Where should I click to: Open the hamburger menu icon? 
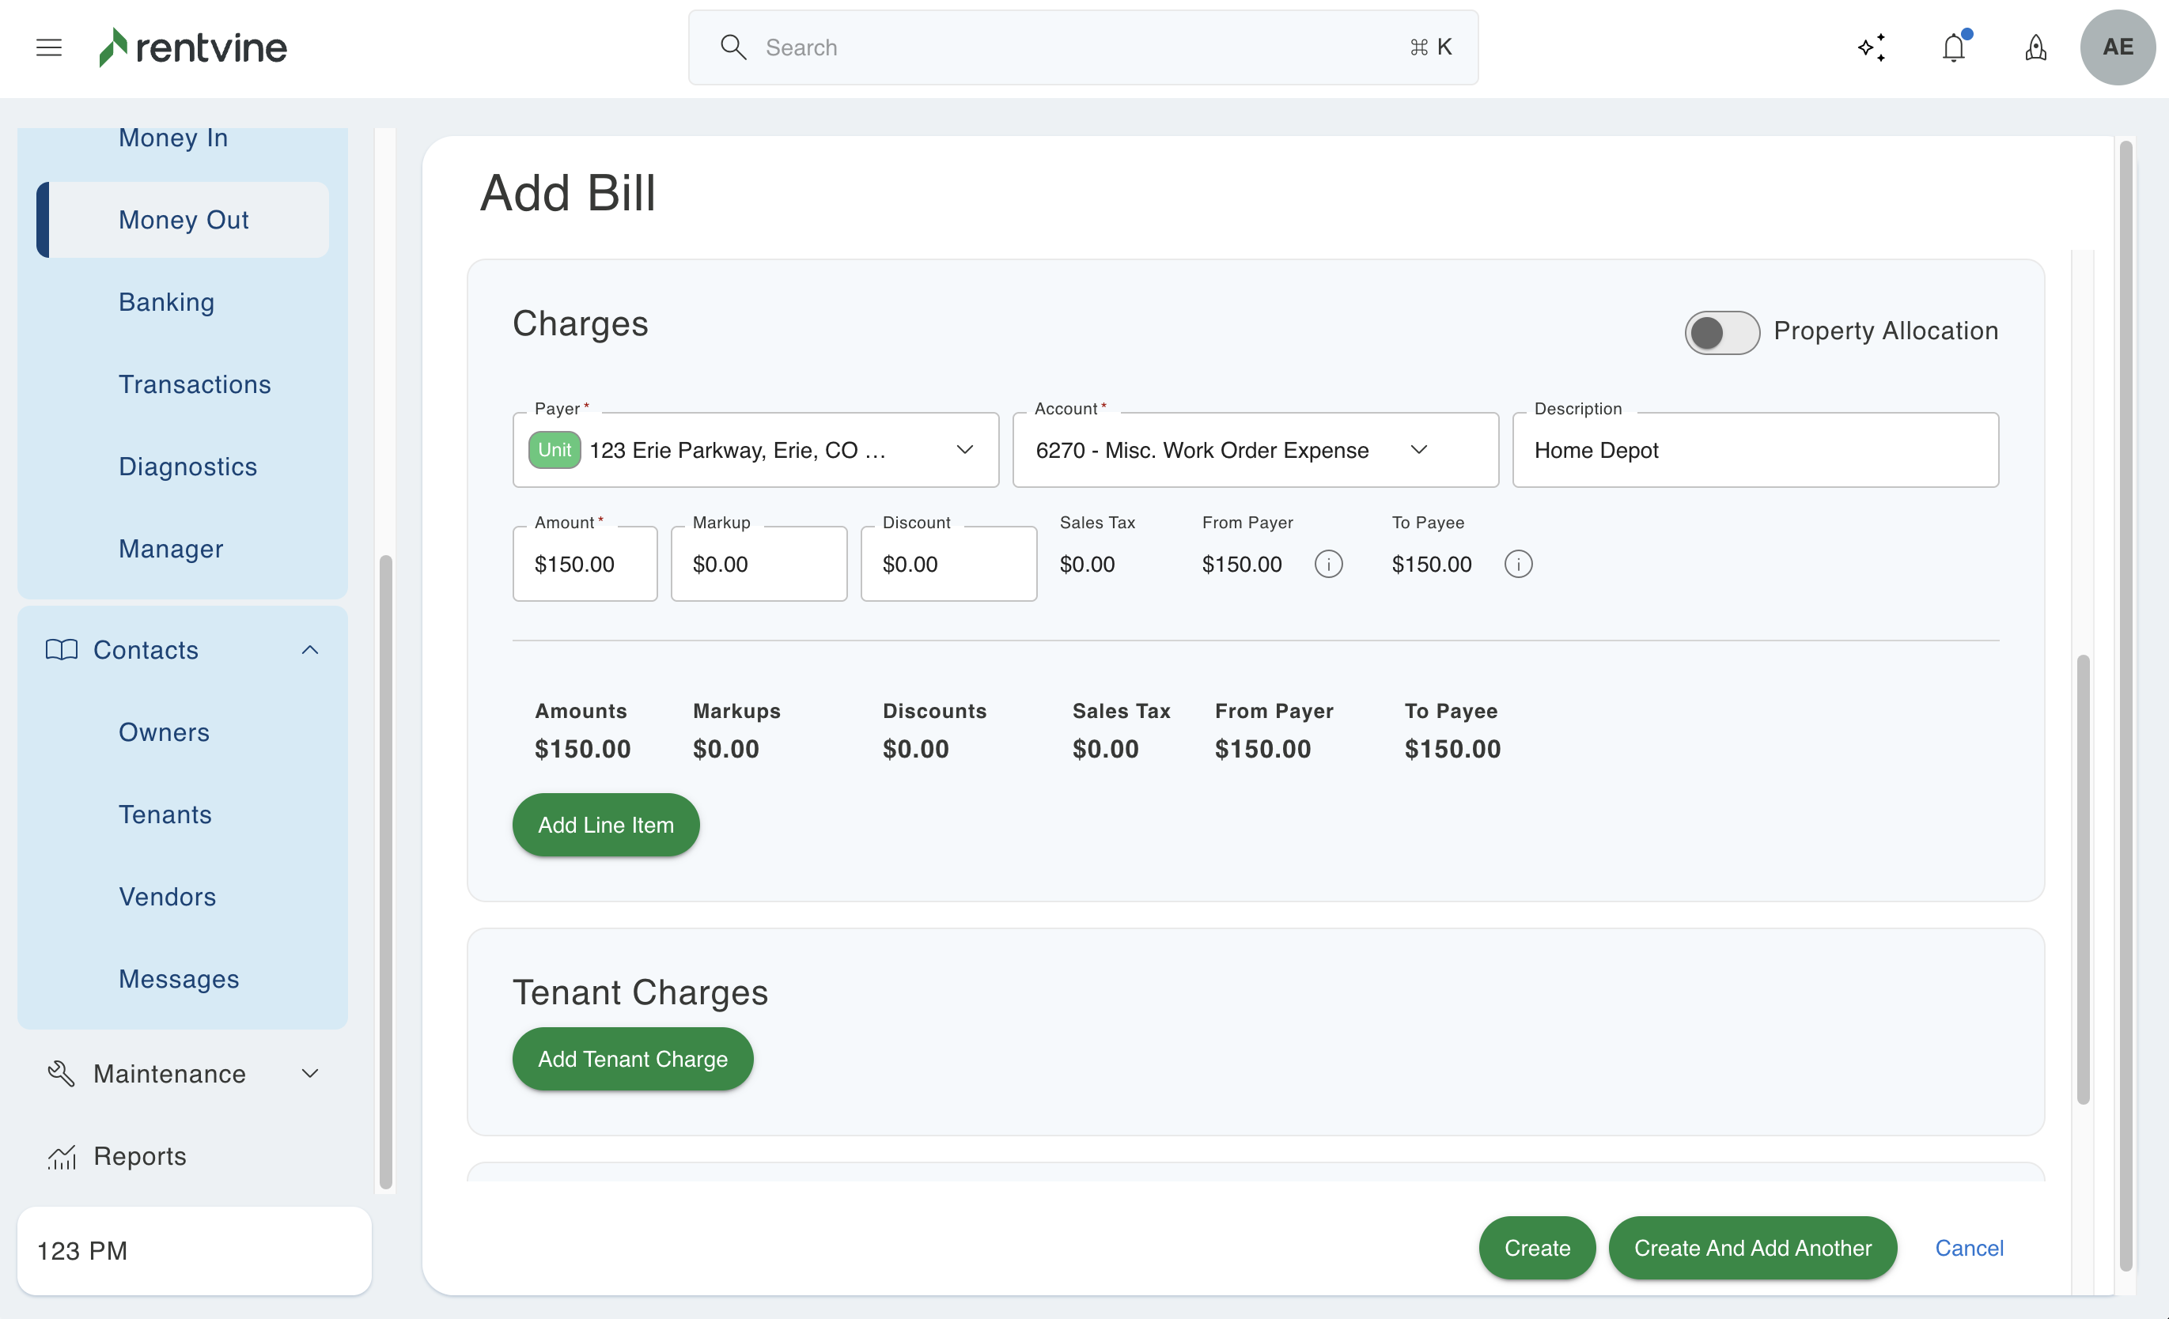(x=48, y=47)
